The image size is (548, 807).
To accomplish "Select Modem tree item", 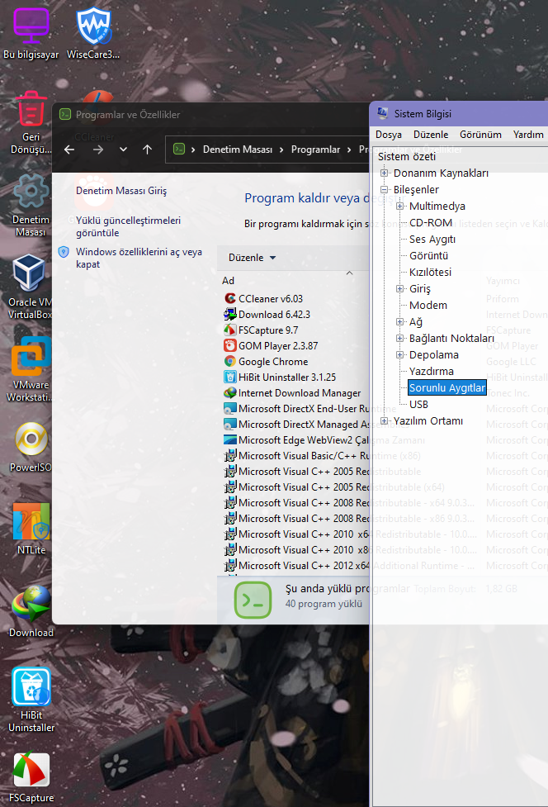I will tap(428, 305).
